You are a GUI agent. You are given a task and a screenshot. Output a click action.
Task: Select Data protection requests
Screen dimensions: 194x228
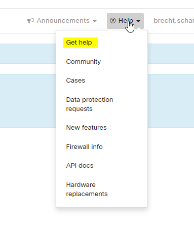(90, 104)
